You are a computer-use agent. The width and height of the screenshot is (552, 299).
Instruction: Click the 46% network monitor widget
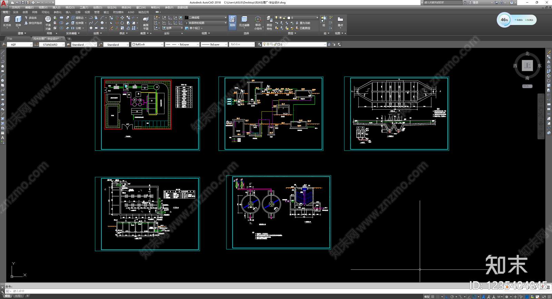coord(516,20)
